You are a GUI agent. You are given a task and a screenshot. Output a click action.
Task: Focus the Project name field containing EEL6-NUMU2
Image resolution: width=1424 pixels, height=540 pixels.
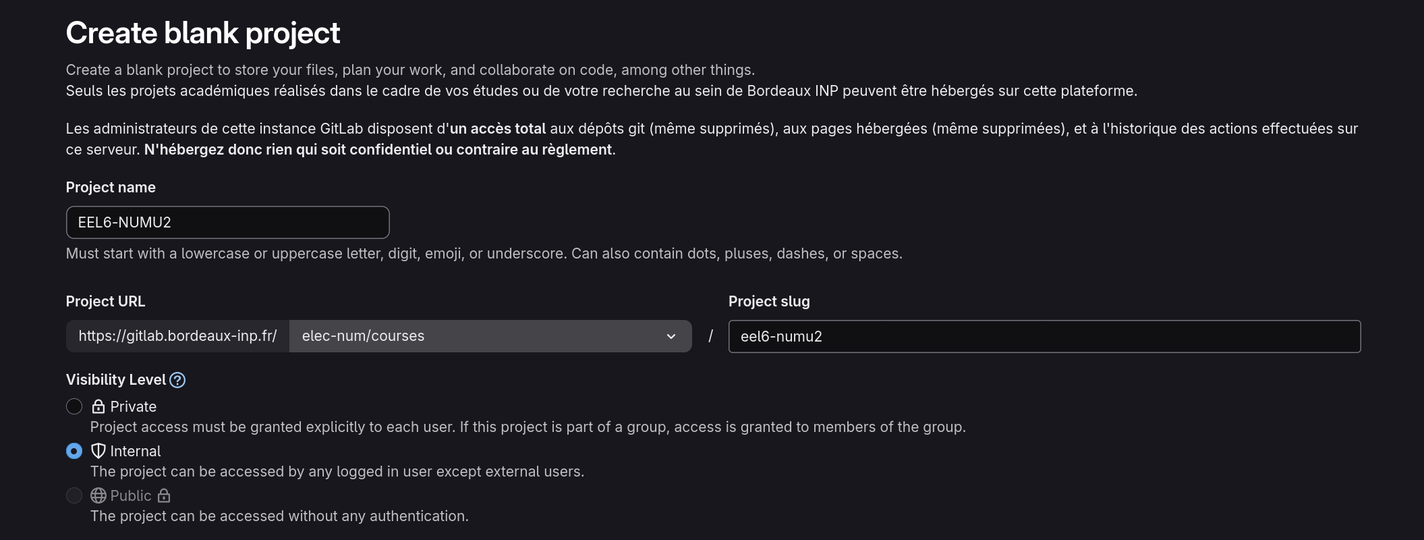pyautogui.click(x=227, y=222)
